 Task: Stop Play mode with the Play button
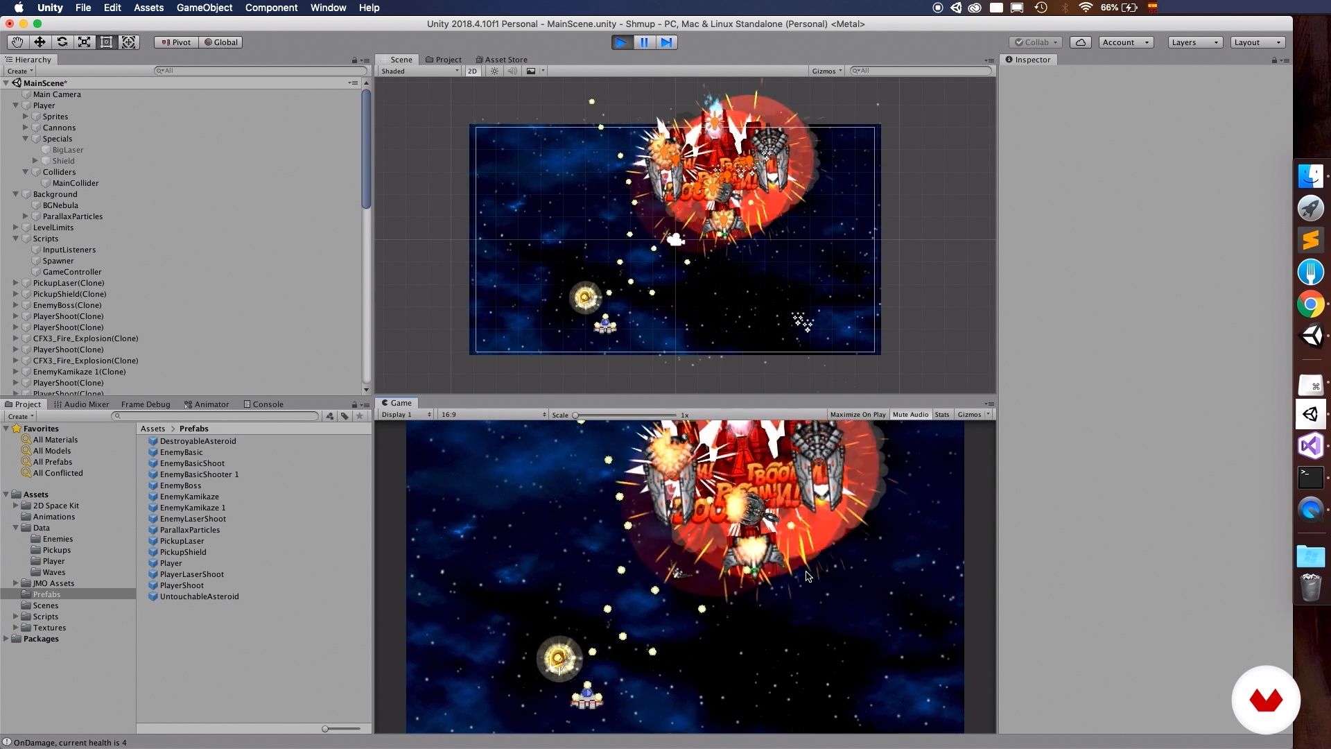tap(622, 42)
